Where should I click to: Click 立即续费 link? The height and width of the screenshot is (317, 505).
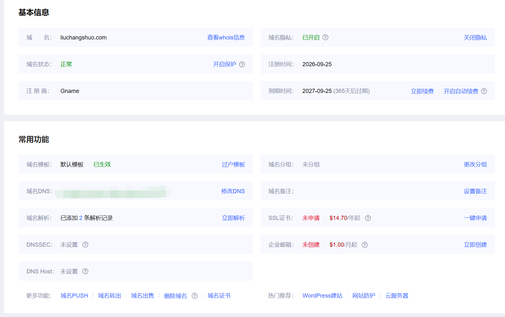422,91
